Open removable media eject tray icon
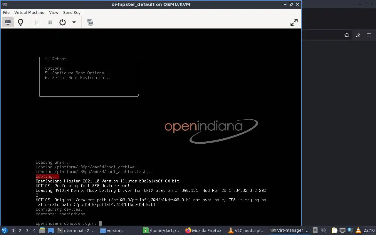The height and width of the screenshot is (235, 376). [315, 230]
